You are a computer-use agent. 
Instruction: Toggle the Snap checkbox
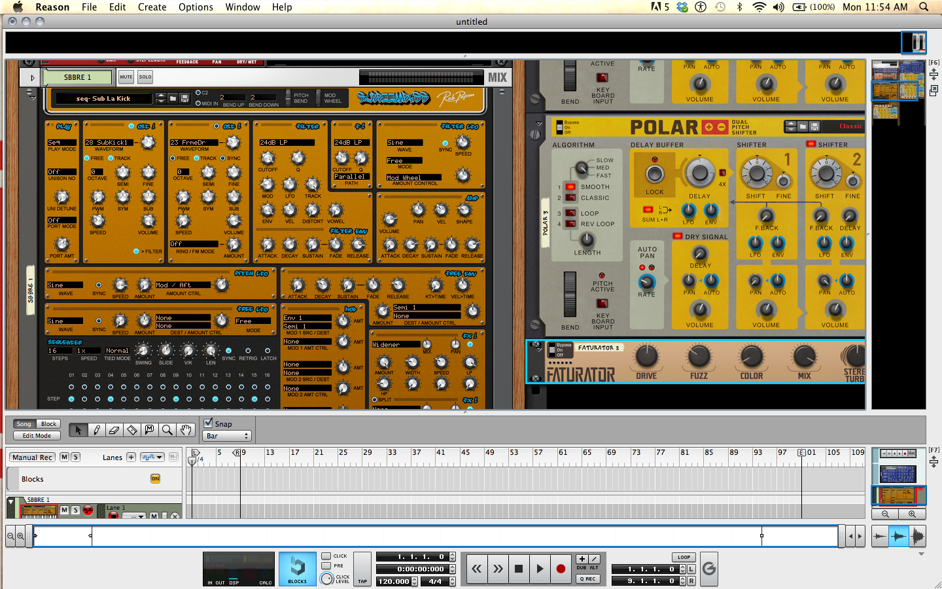pyautogui.click(x=209, y=422)
